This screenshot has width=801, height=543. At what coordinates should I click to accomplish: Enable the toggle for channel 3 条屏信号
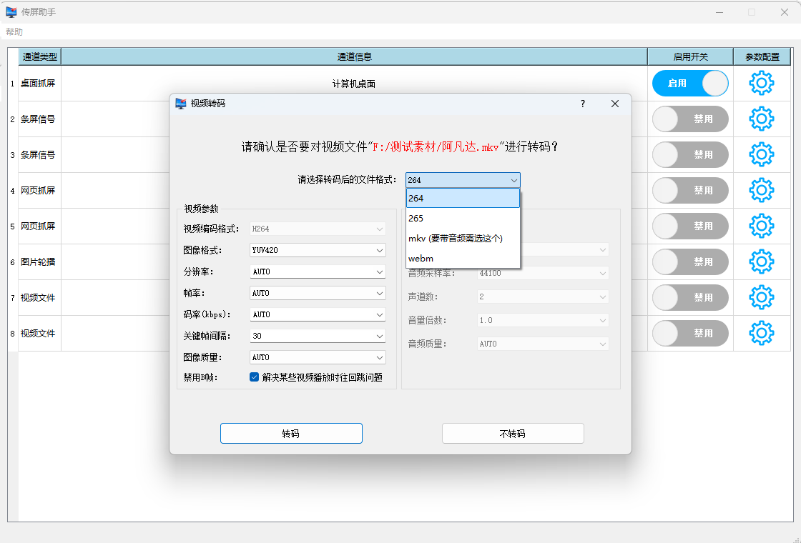[690, 154]
